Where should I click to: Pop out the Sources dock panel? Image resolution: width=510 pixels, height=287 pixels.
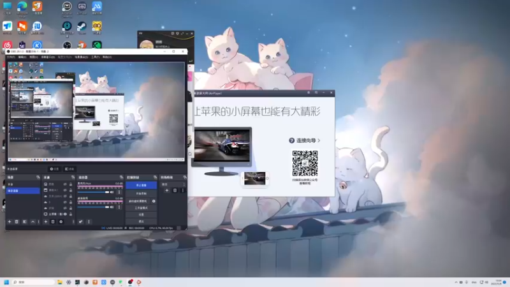(x=73, y=177)
